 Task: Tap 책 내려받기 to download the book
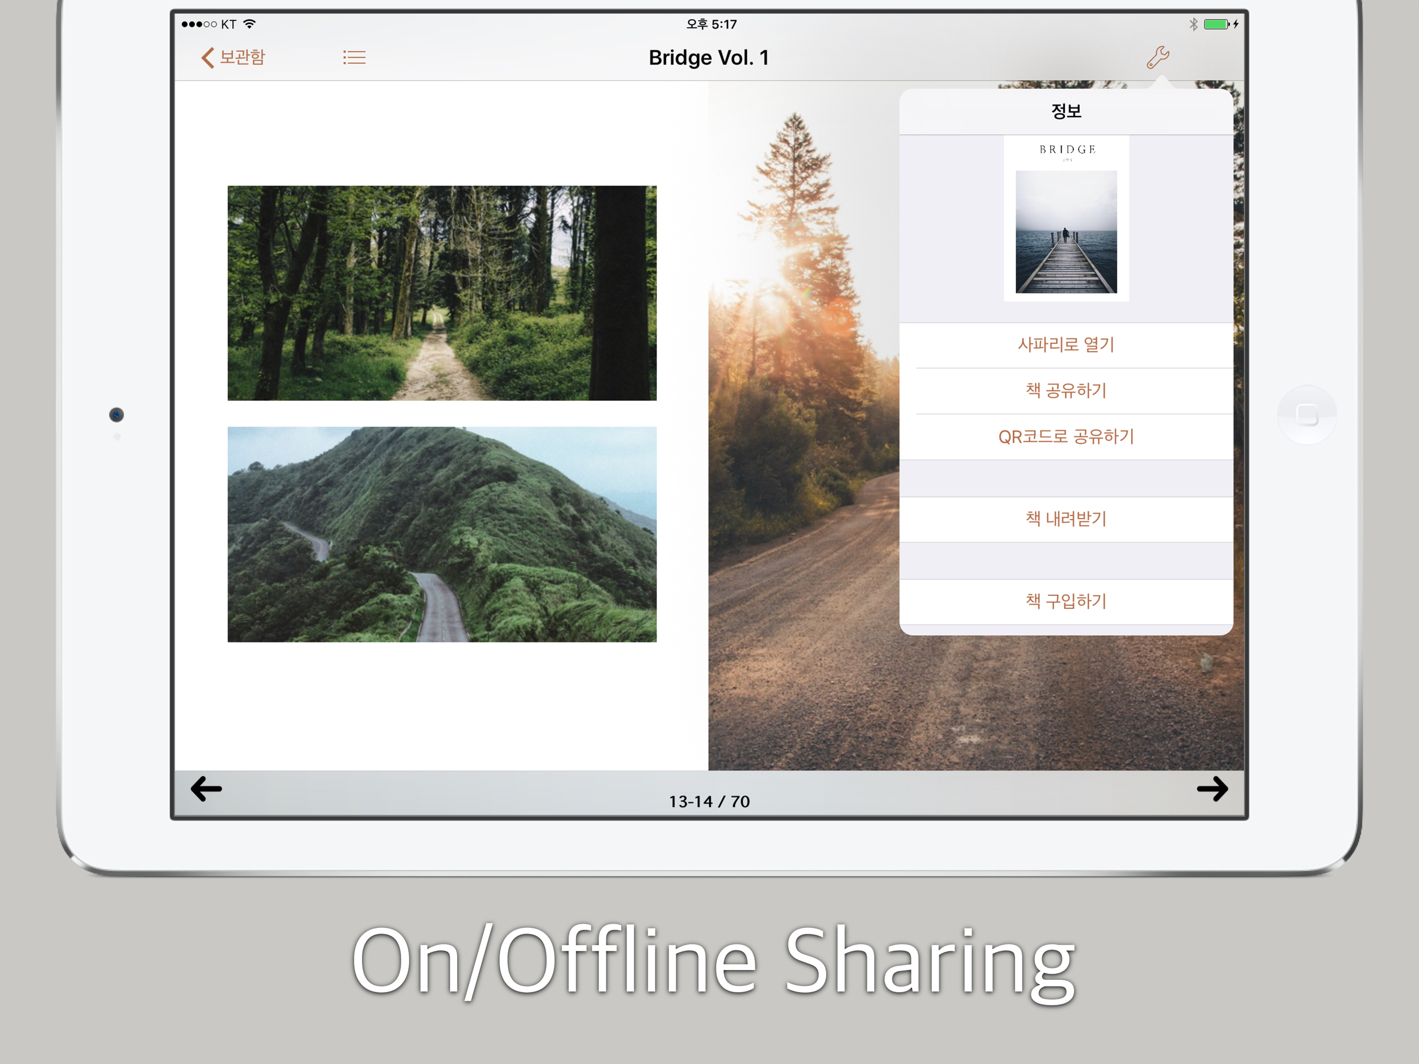(x=1065, y=519)
